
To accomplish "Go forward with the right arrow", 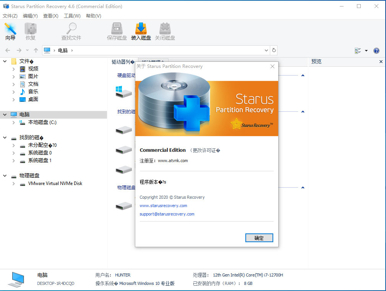I will pyautogui.click(x=19, y=50).
